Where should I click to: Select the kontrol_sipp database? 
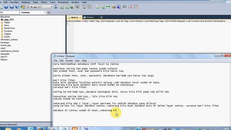(6, 45)
